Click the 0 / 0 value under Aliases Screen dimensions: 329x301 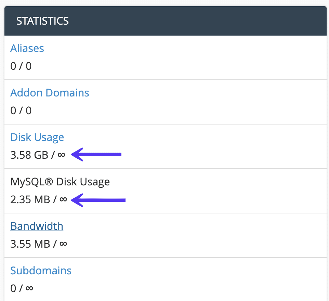21,66
